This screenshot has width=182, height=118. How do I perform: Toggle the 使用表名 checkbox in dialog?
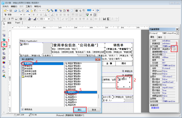tap(23, 109)
